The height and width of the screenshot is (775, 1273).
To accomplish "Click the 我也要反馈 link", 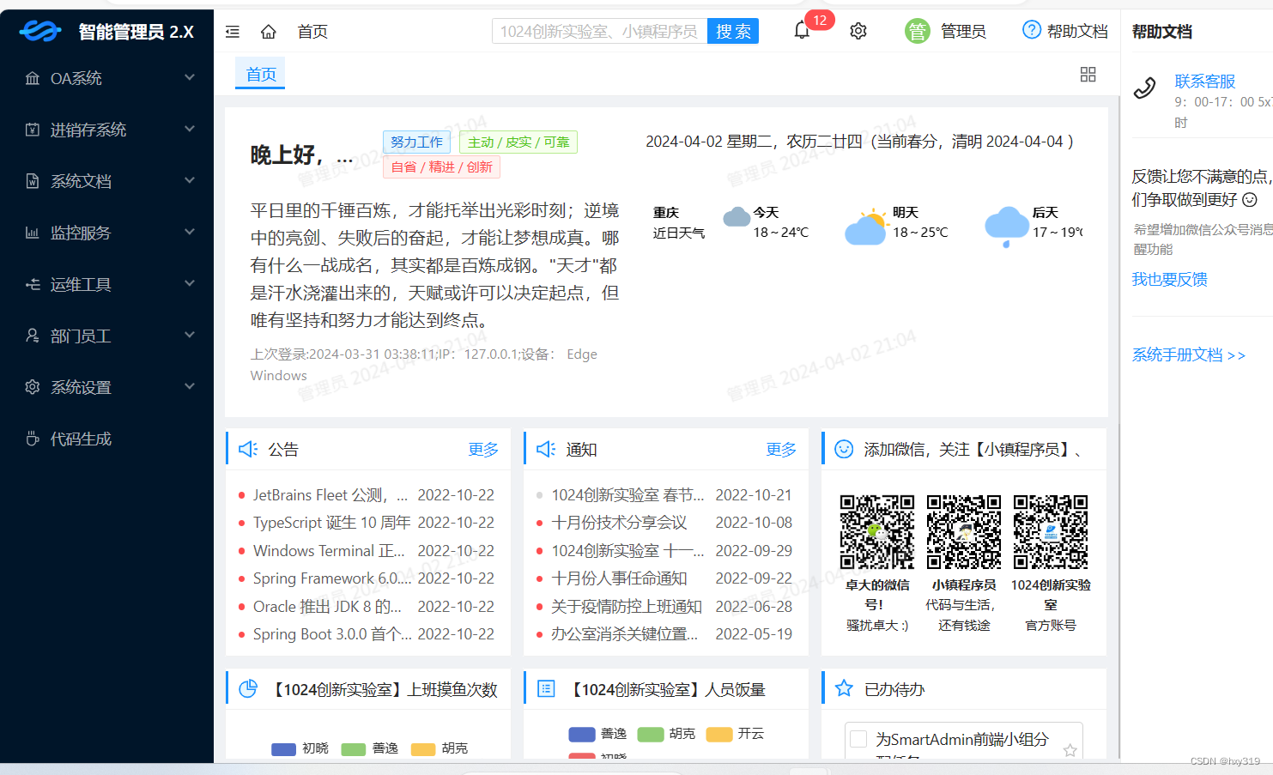I will (1169, 279).
